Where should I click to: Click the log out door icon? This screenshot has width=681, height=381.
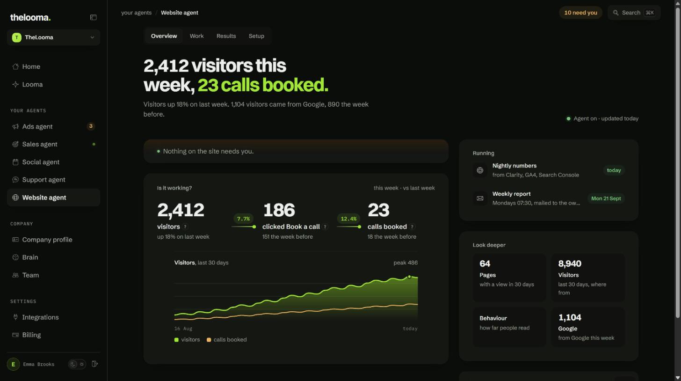[95, 364]
